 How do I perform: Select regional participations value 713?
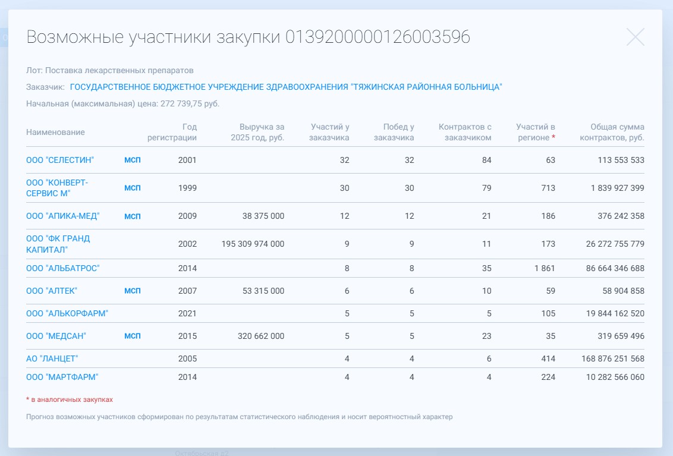[548, 188]
